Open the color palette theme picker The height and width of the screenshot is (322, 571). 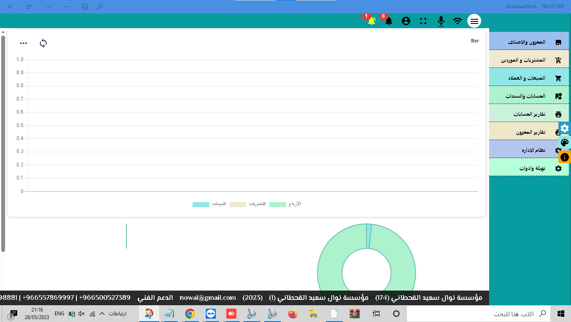[x=565, y=142]
